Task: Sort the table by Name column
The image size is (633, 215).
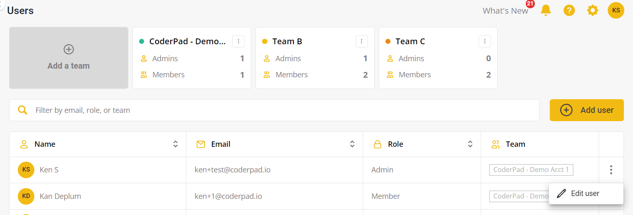Action: (x=176, y=144)
